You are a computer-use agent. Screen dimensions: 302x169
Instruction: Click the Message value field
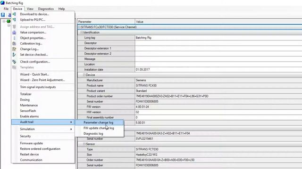[218, 59]
